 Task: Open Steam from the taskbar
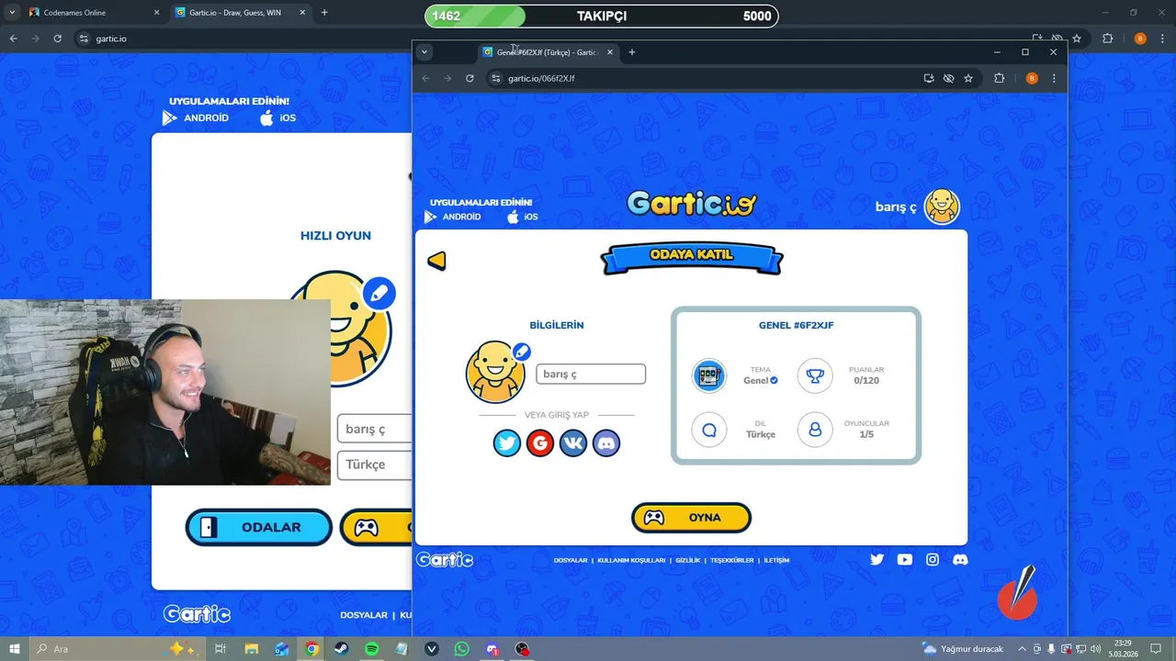tap(342, 649)
